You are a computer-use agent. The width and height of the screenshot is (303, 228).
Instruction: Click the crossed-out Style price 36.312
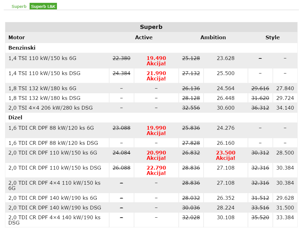(260, 108)
